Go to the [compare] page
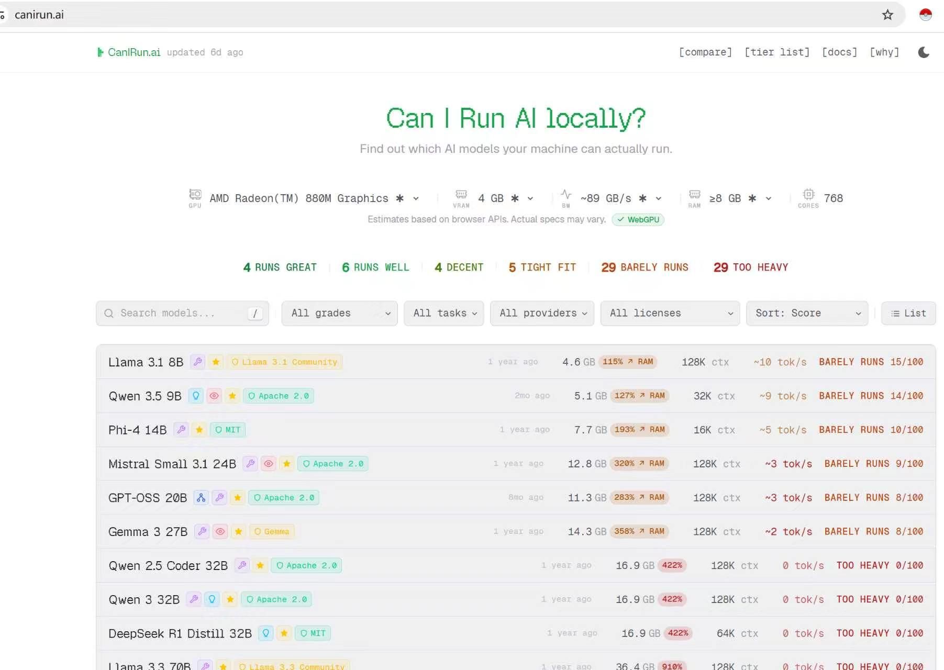Screen dimensions: 944x670 click(705, 52)
